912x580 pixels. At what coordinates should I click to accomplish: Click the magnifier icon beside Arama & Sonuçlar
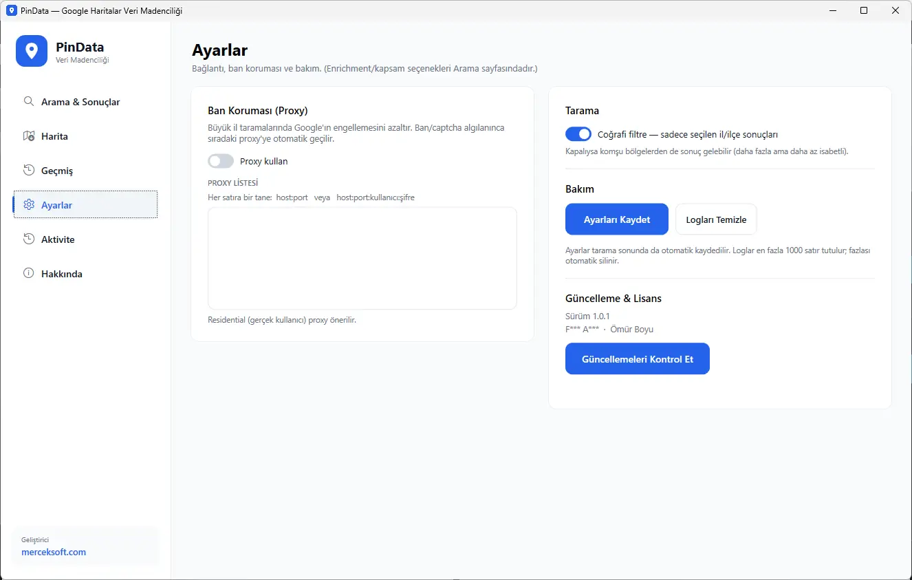point(29,101)
